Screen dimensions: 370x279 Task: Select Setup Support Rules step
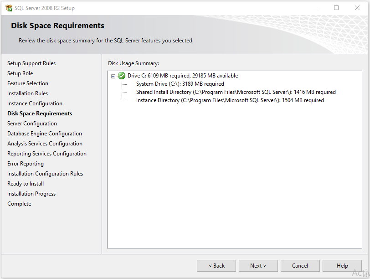pyautogui.click(x=31, y=63)
